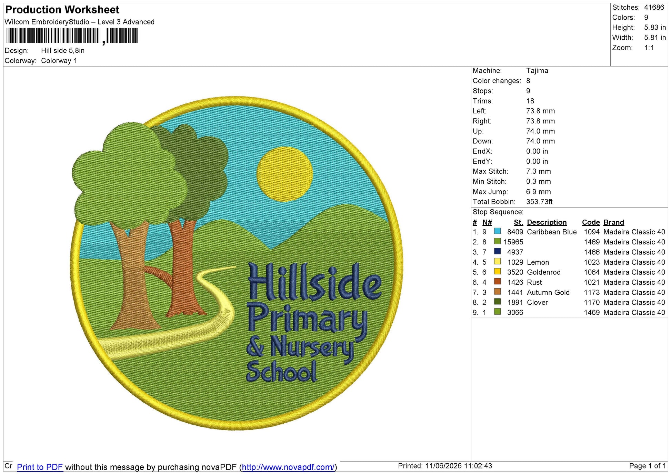
Task: Select the design name "Hill side 5,8in"
Action: pos(63,51)
